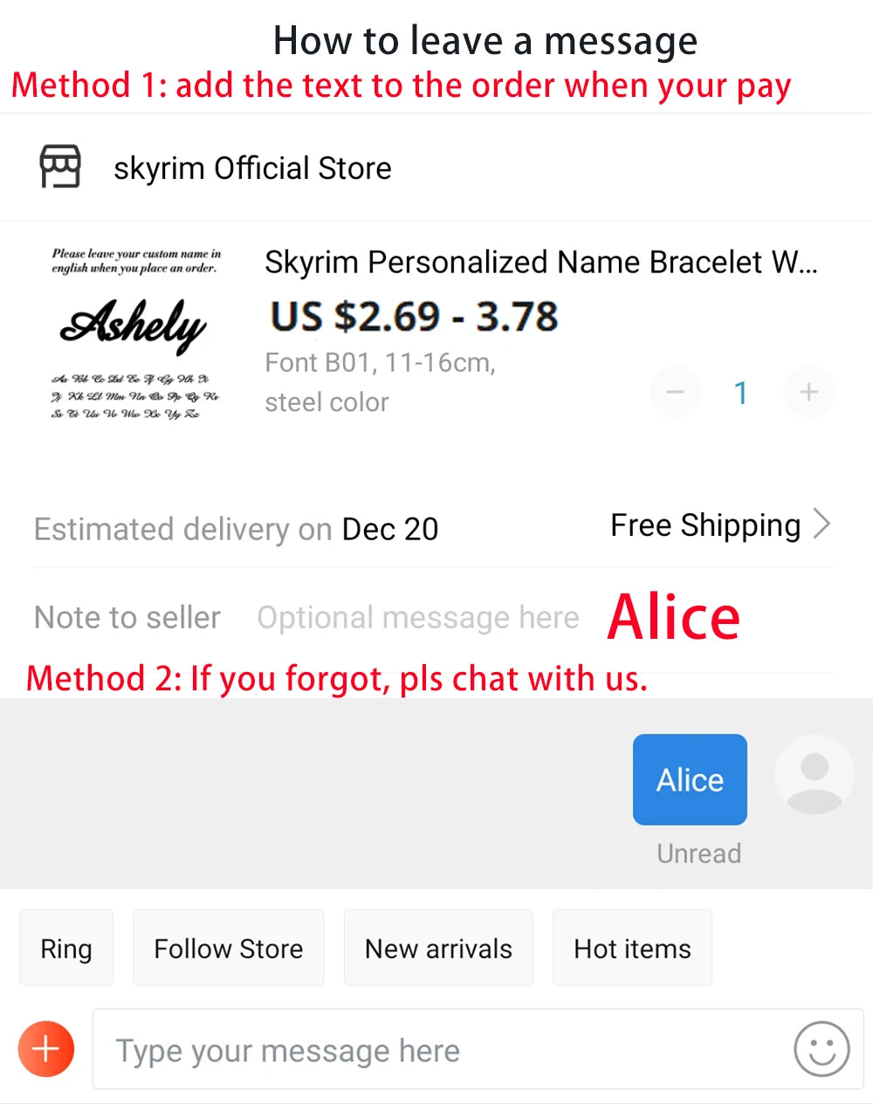Click the Note to seller message field
The height and width of the screenshot is (1104, 873).
(x=417, y=618)
